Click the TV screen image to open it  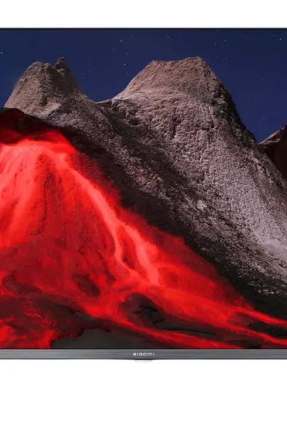[x=143, y=189]
